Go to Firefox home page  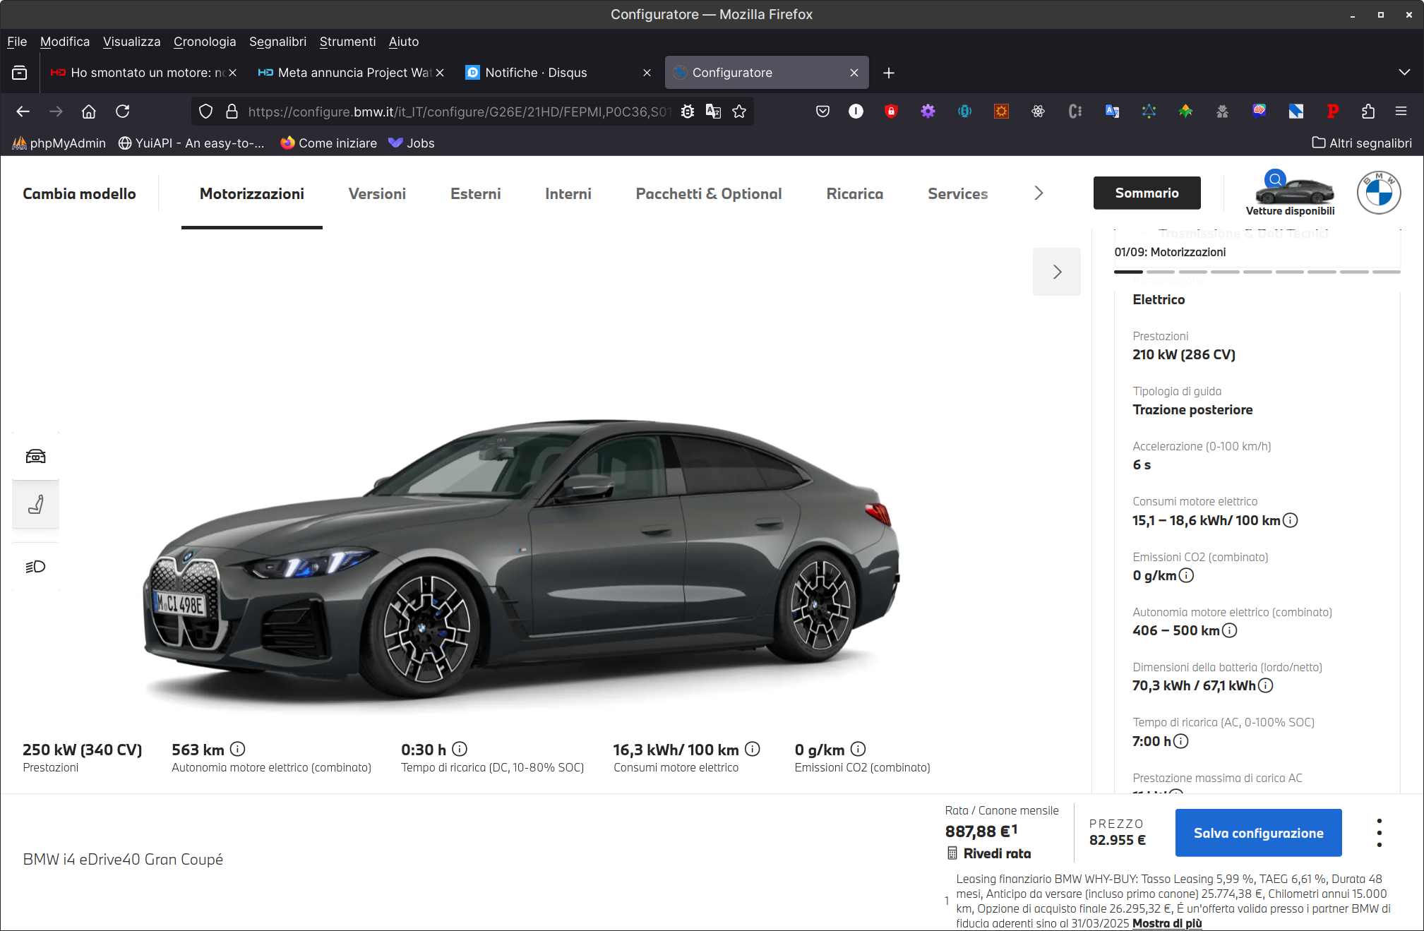89,112
